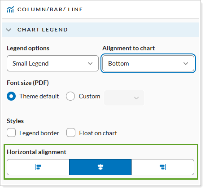This screenshot has height=190, width=205.
Task: Enable the Legend border checkbox
Action: click(x=11, y=133)
